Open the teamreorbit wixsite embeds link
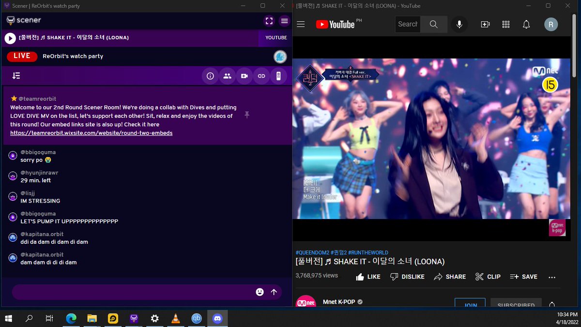The image size is (581, 327). tap(91, 133)
